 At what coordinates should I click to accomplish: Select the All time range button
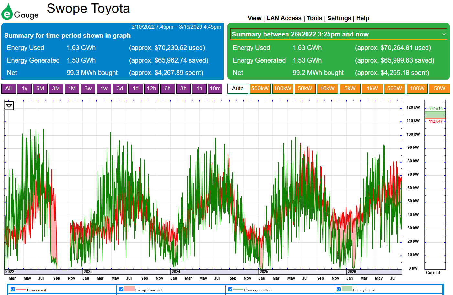click(9, 88)
